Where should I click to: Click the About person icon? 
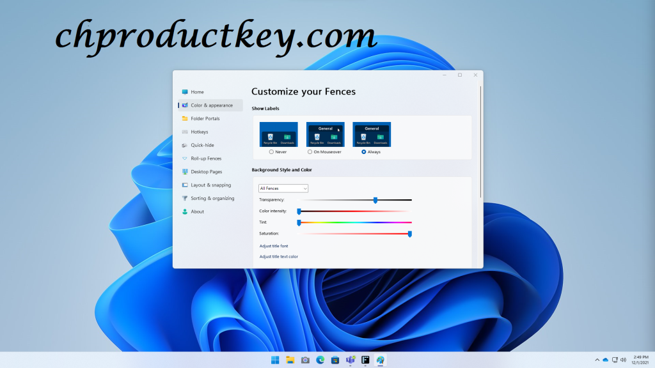click(185, 211)
